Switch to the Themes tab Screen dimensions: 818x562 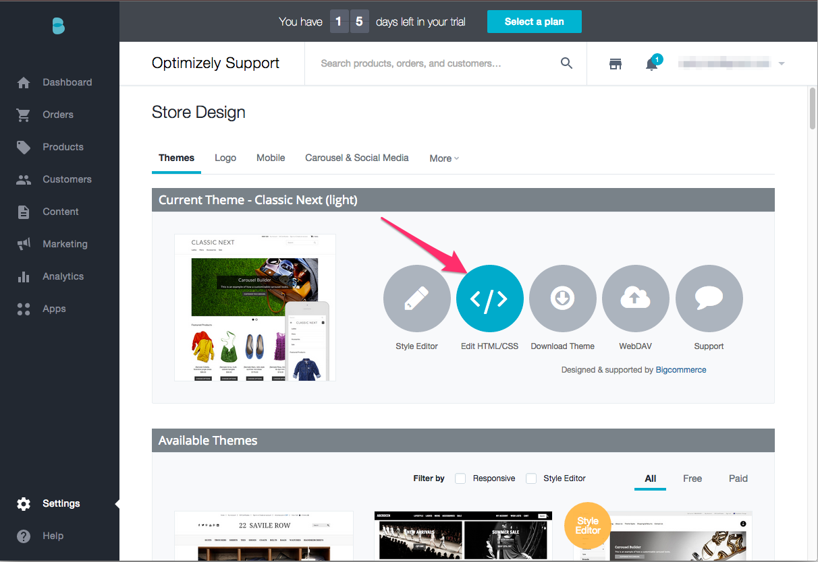click(176, 158)
